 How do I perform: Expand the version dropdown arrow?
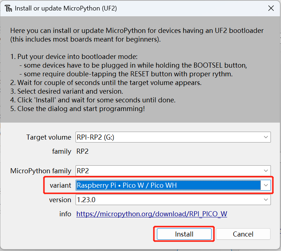(266, 200)
